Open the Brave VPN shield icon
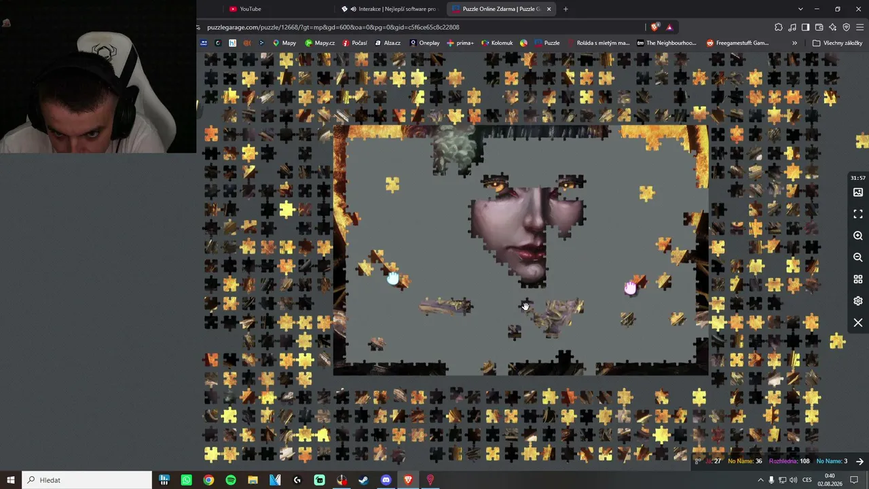The width and height of the screenshot is (869, 489). click(846, 27)
